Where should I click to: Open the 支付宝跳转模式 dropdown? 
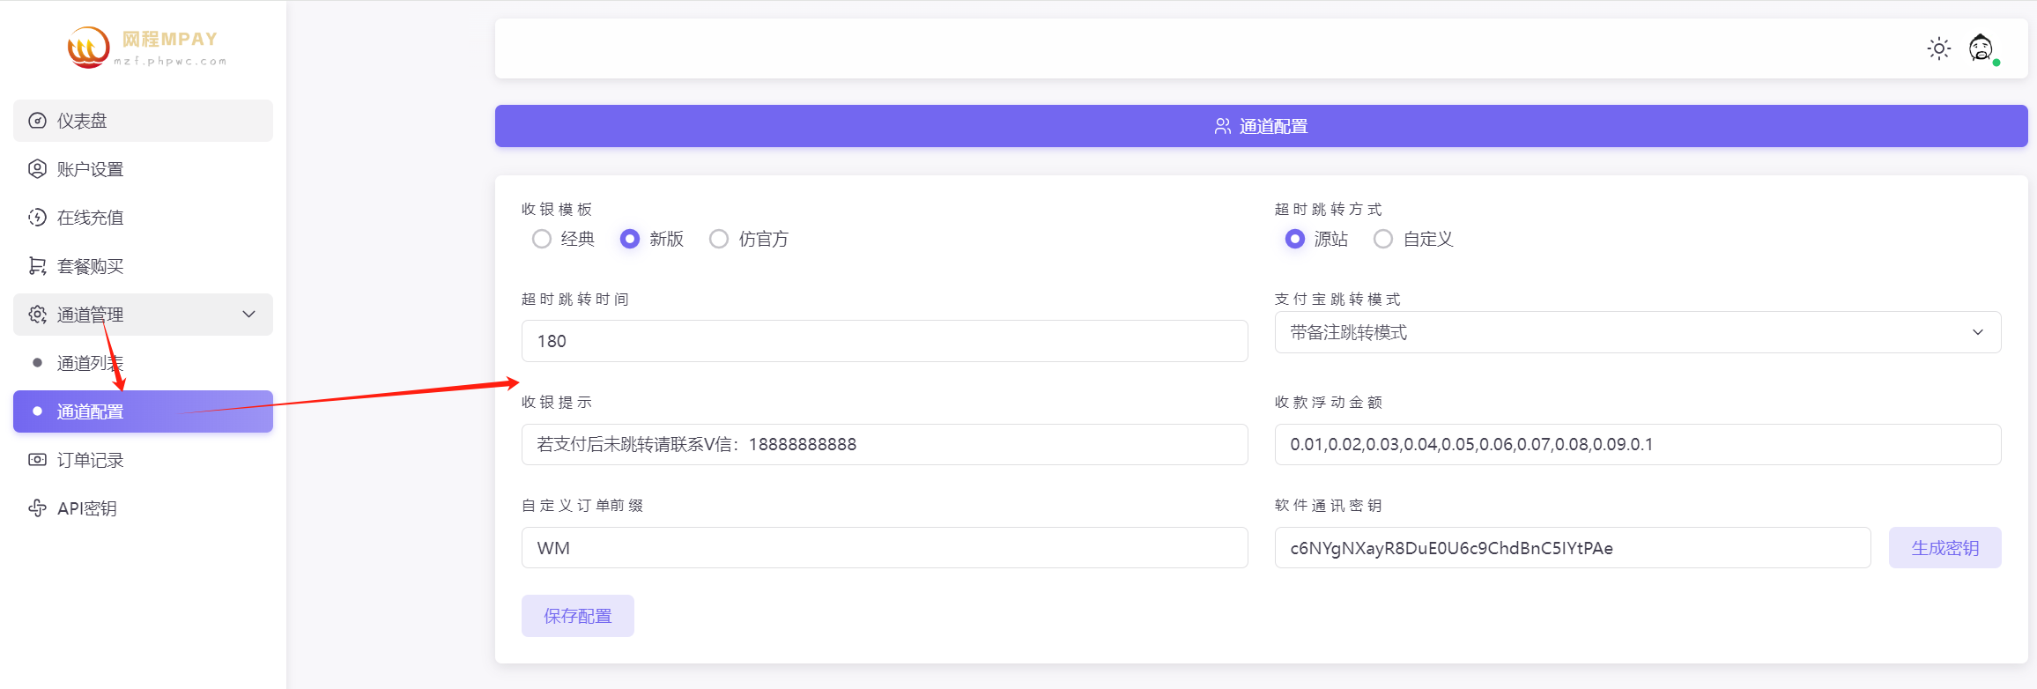1637,332
